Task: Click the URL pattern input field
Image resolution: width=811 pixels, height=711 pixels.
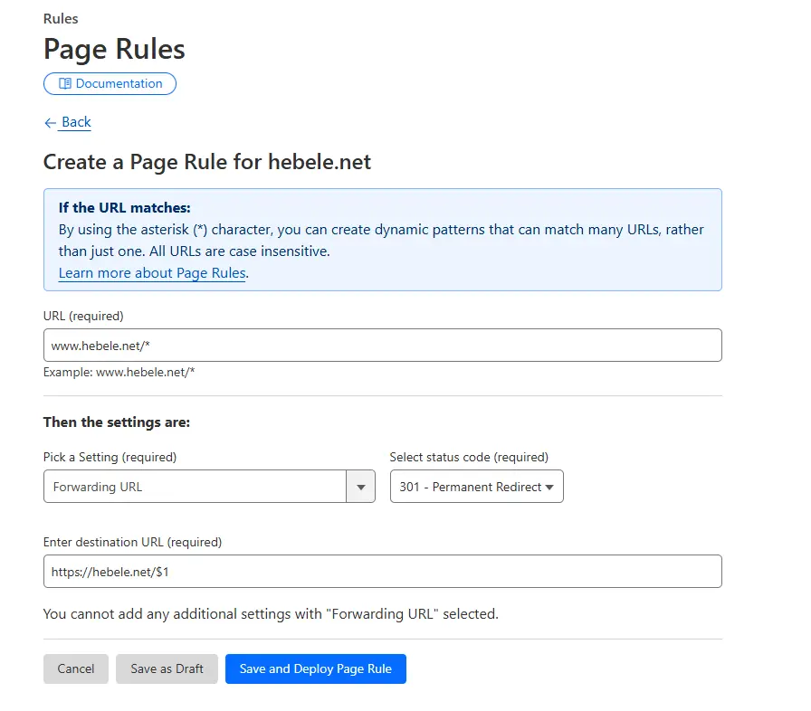Action: pos(382,345)
